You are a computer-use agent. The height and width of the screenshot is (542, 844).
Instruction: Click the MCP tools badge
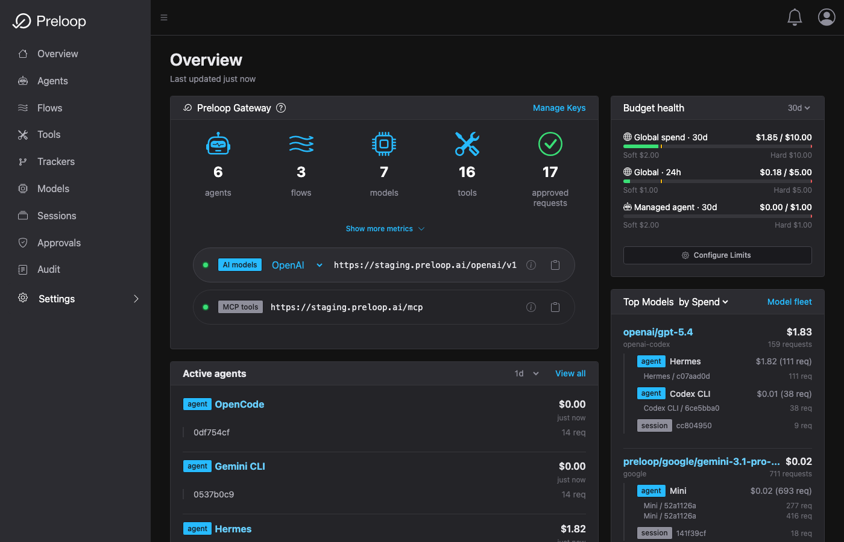[x=241, y=307]
